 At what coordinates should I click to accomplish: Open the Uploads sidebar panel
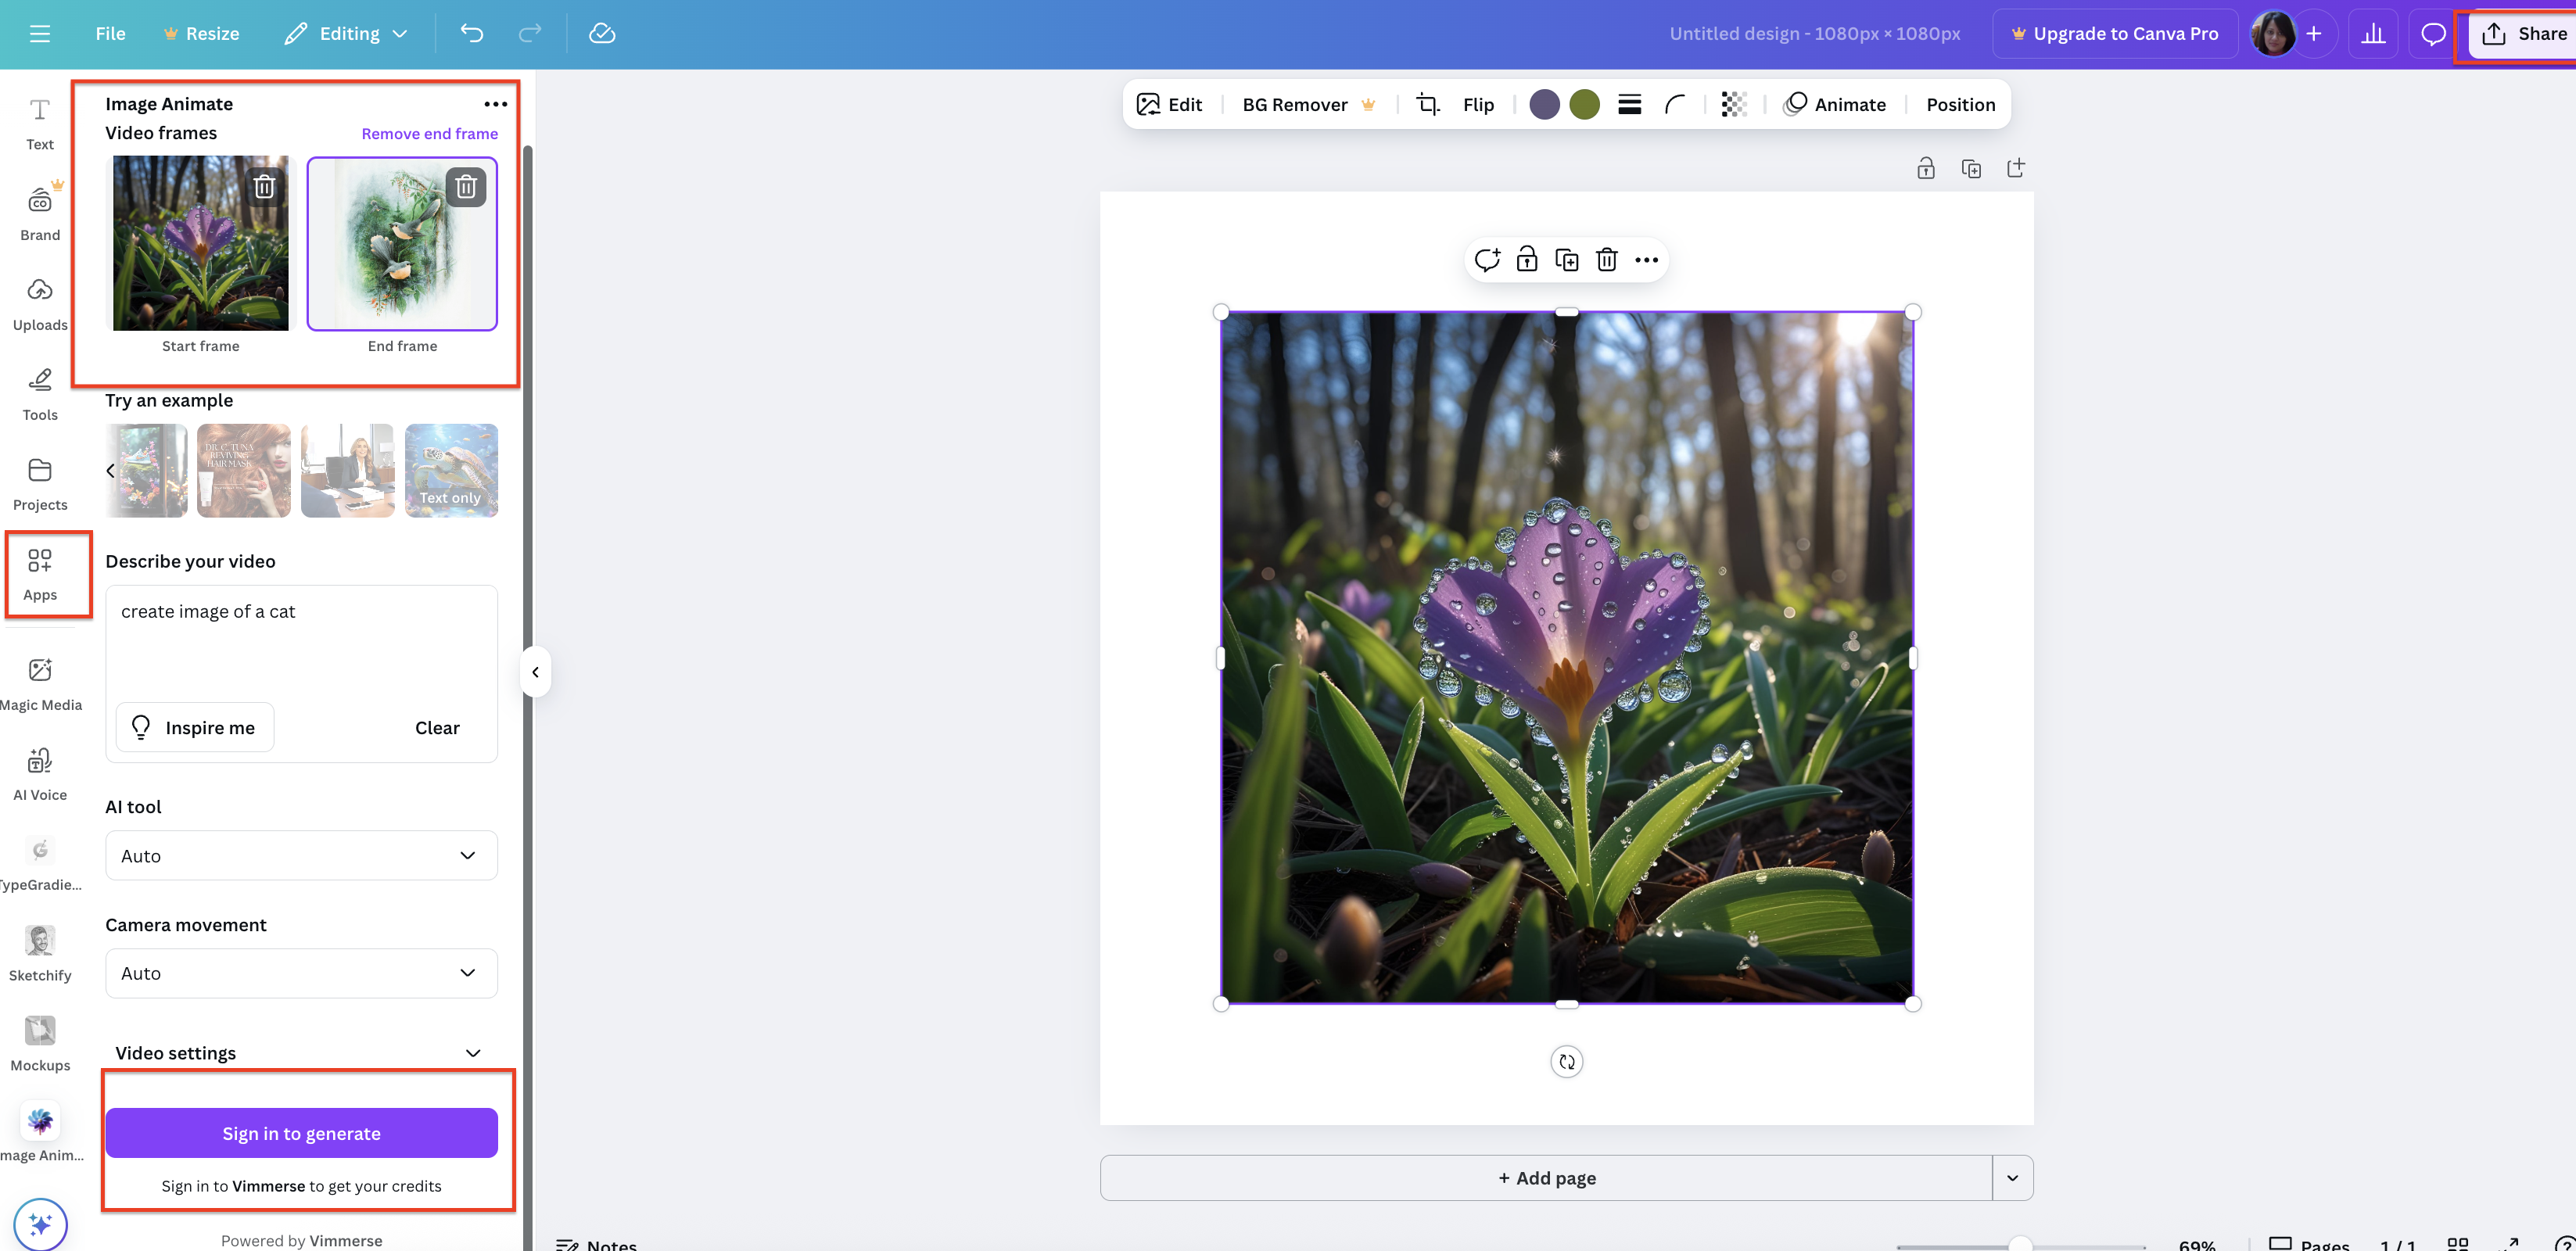(40, 304)
